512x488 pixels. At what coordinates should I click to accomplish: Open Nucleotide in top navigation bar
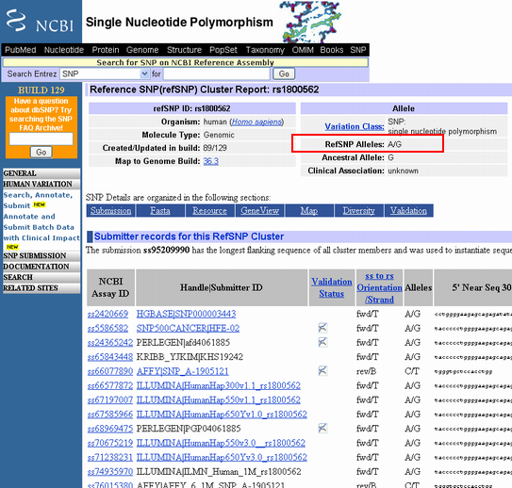(64, 50)
